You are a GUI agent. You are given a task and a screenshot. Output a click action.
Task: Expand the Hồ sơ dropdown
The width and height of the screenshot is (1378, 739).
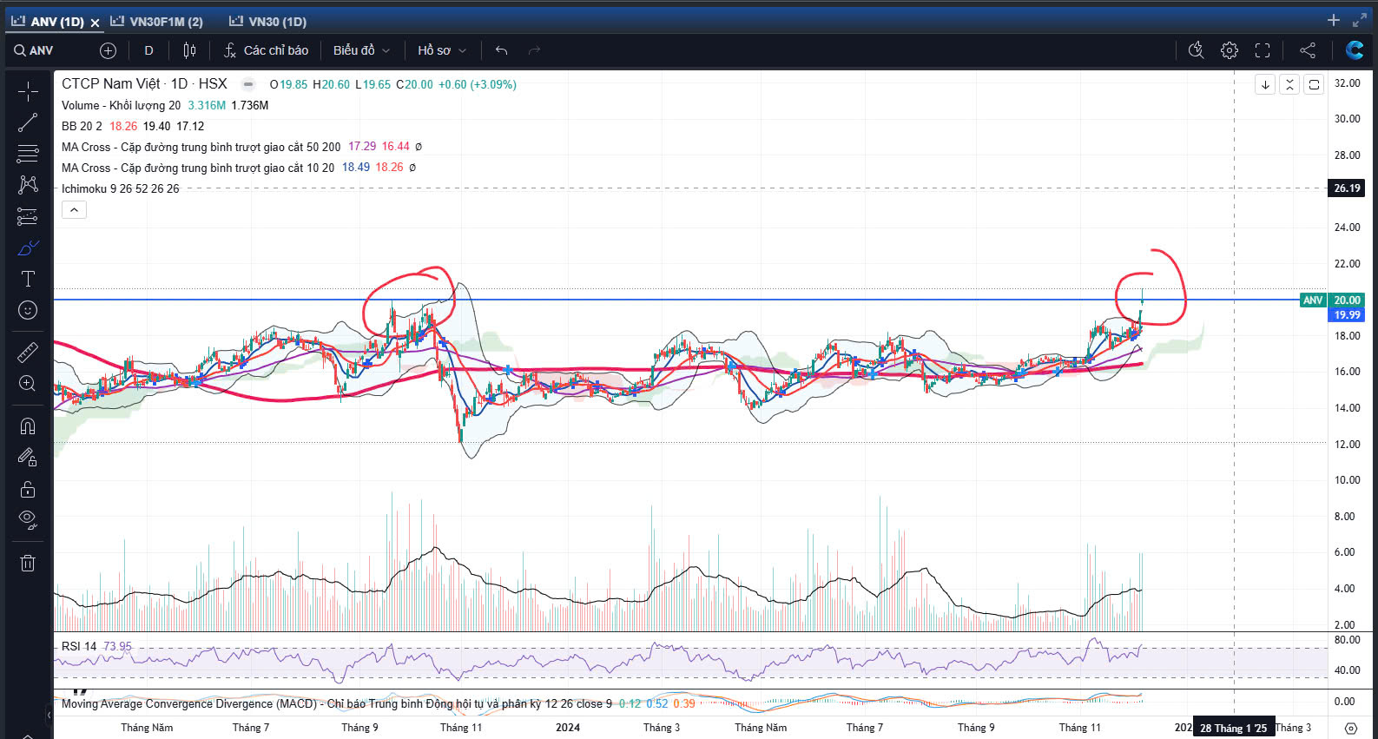(x=442, y=50)
